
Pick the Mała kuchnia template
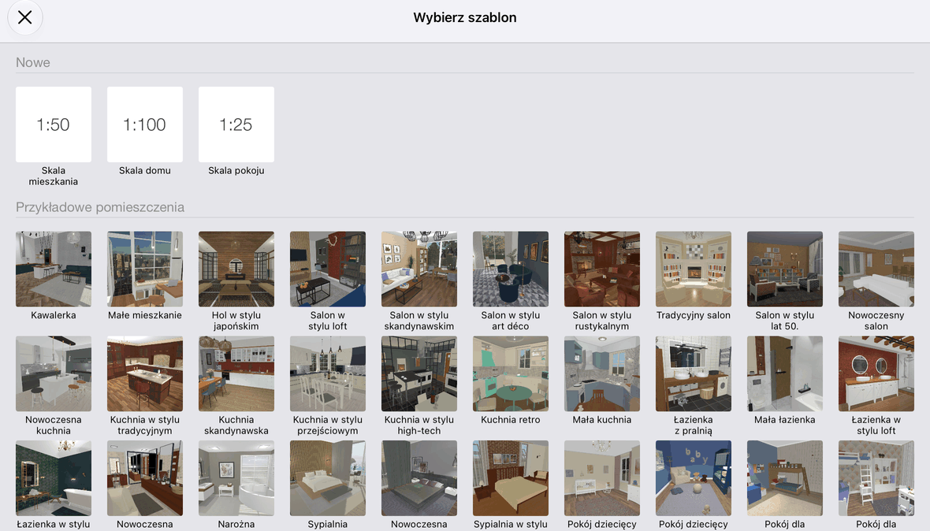(x=601, y=373)
